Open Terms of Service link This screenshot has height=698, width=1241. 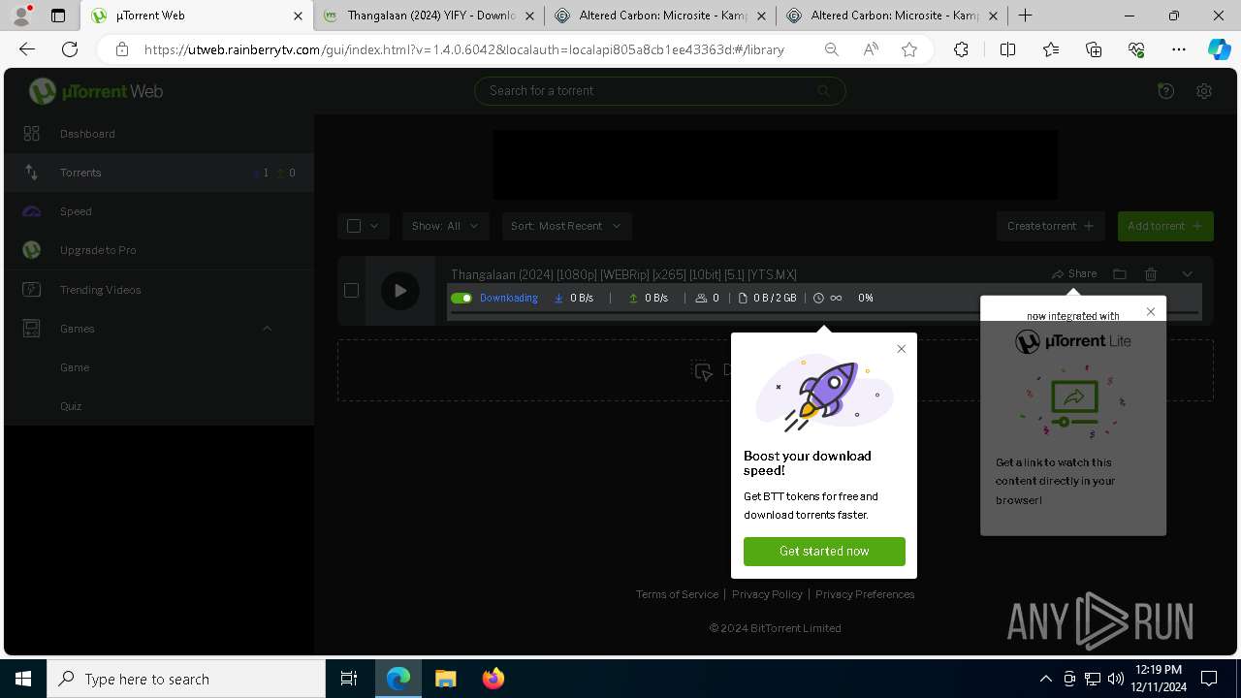[x=677, y=594]
